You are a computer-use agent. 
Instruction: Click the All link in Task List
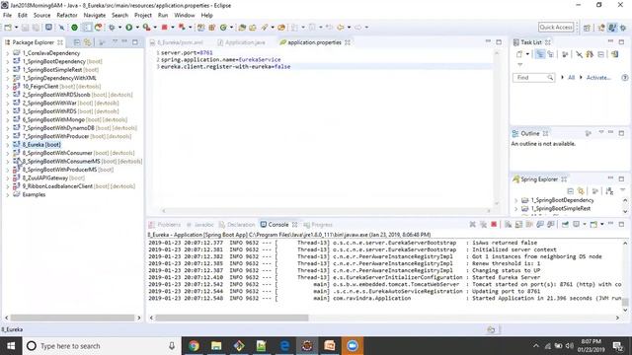(571, 77)
